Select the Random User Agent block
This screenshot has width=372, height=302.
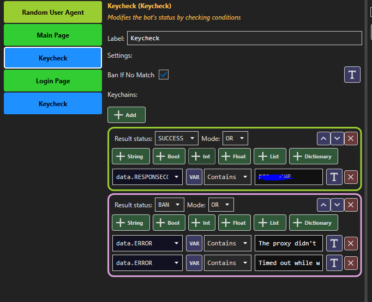point(53,12)
